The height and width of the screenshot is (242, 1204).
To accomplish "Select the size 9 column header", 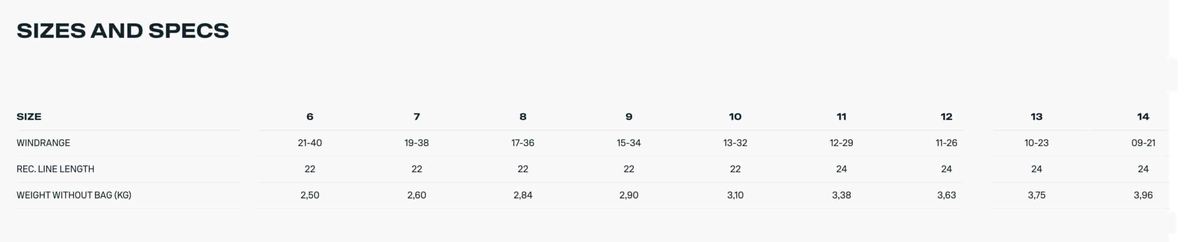I will [x=629, y=117].
